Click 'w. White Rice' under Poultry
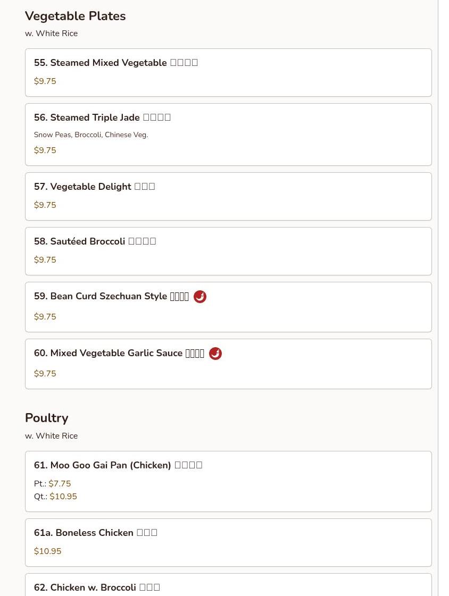This screenshot has height=596, width=449. click(51, 436)
